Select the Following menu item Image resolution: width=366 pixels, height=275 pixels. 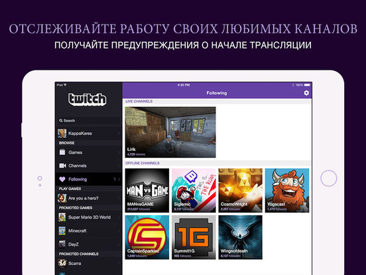pyautogui.click(x=89, y=179)
